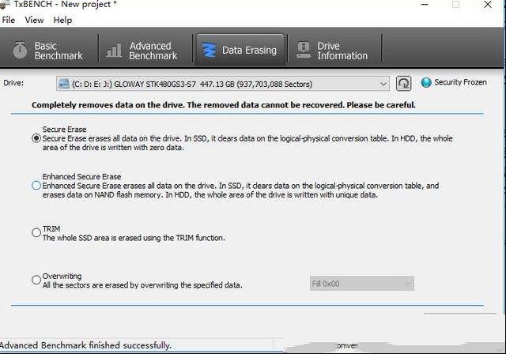Click the TxBENCH title bar app icon

coord(5,4)
